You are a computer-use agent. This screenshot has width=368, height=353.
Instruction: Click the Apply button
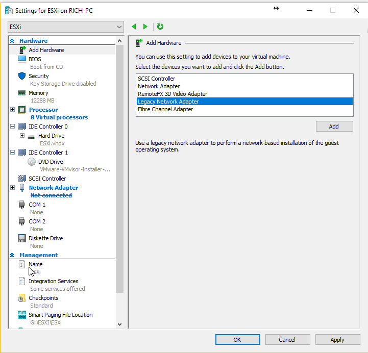(337, 340)
